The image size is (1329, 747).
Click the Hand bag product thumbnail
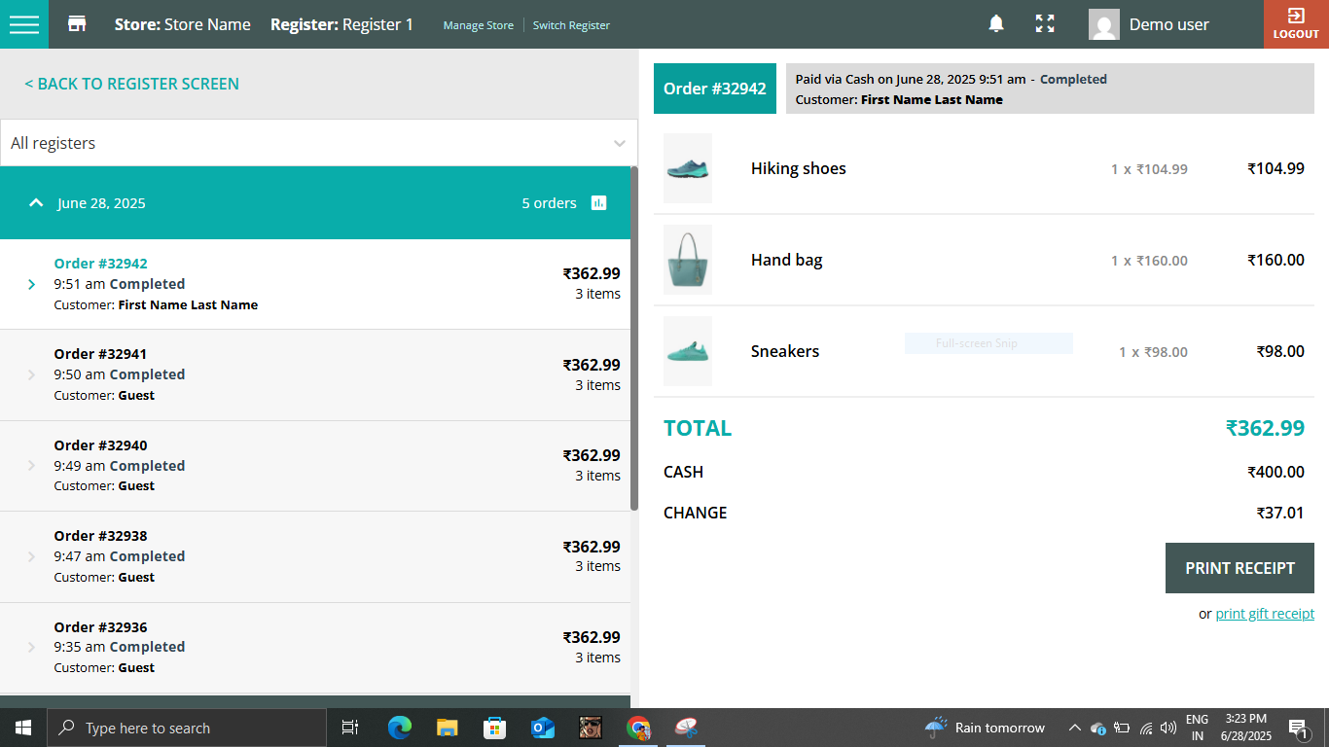[x=688, y=260]
